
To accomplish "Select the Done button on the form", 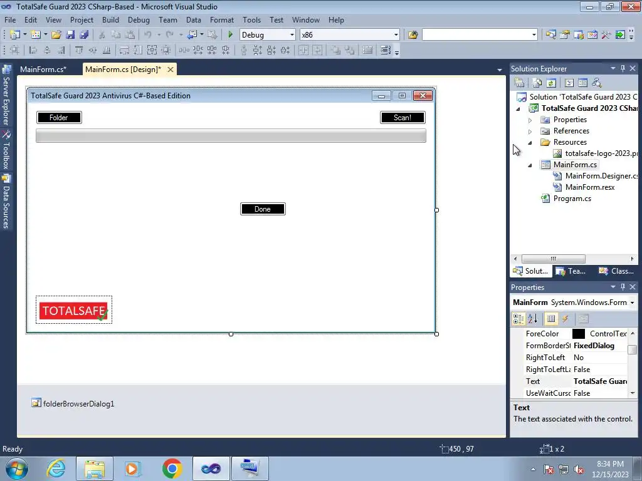I will (263, 209).
